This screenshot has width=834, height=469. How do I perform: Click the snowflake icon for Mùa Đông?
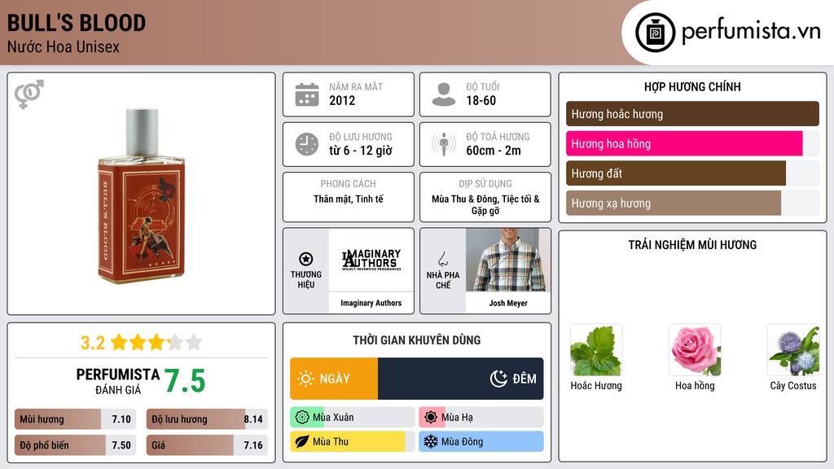coord(430,441)
